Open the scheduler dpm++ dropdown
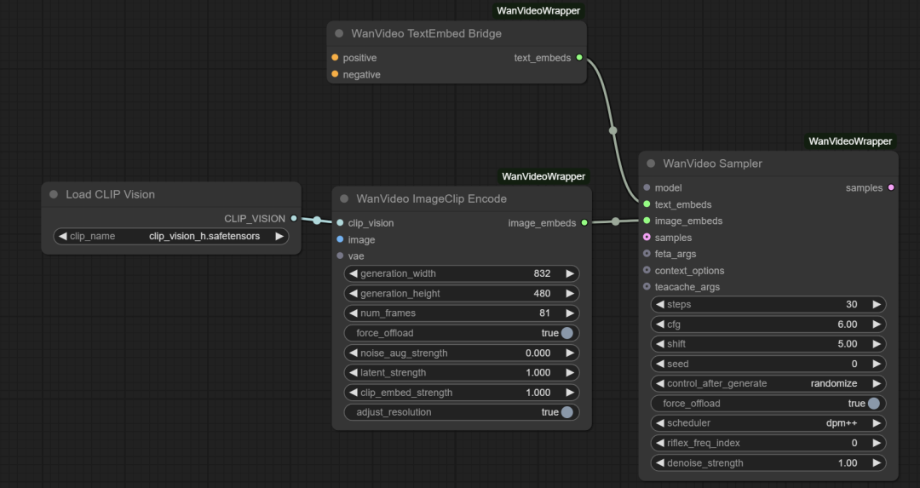The image size is (920, 488). [x=768, y=423]
